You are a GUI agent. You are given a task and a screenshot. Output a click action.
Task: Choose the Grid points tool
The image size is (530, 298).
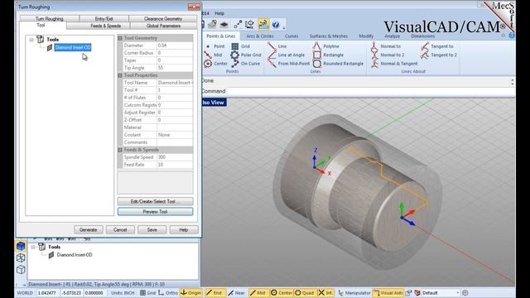(x=241, y=46)
